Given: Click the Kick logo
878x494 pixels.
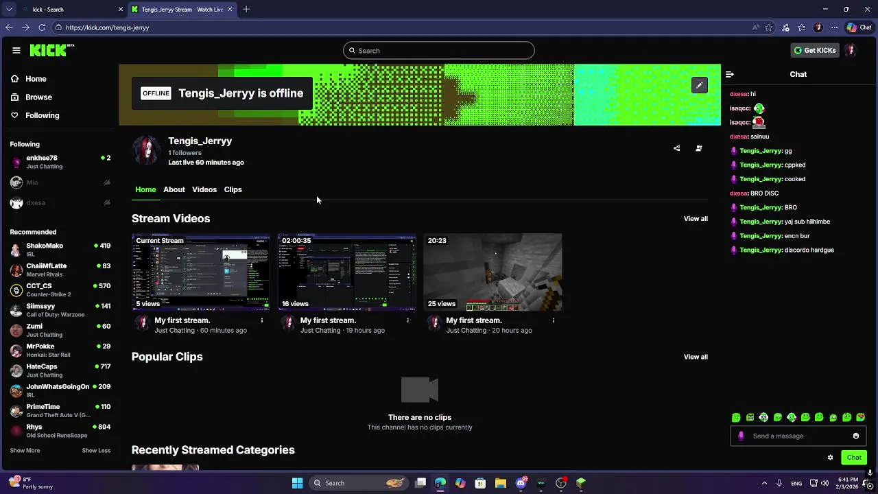Looking at the screenshot, I should [x=51, y=50].
